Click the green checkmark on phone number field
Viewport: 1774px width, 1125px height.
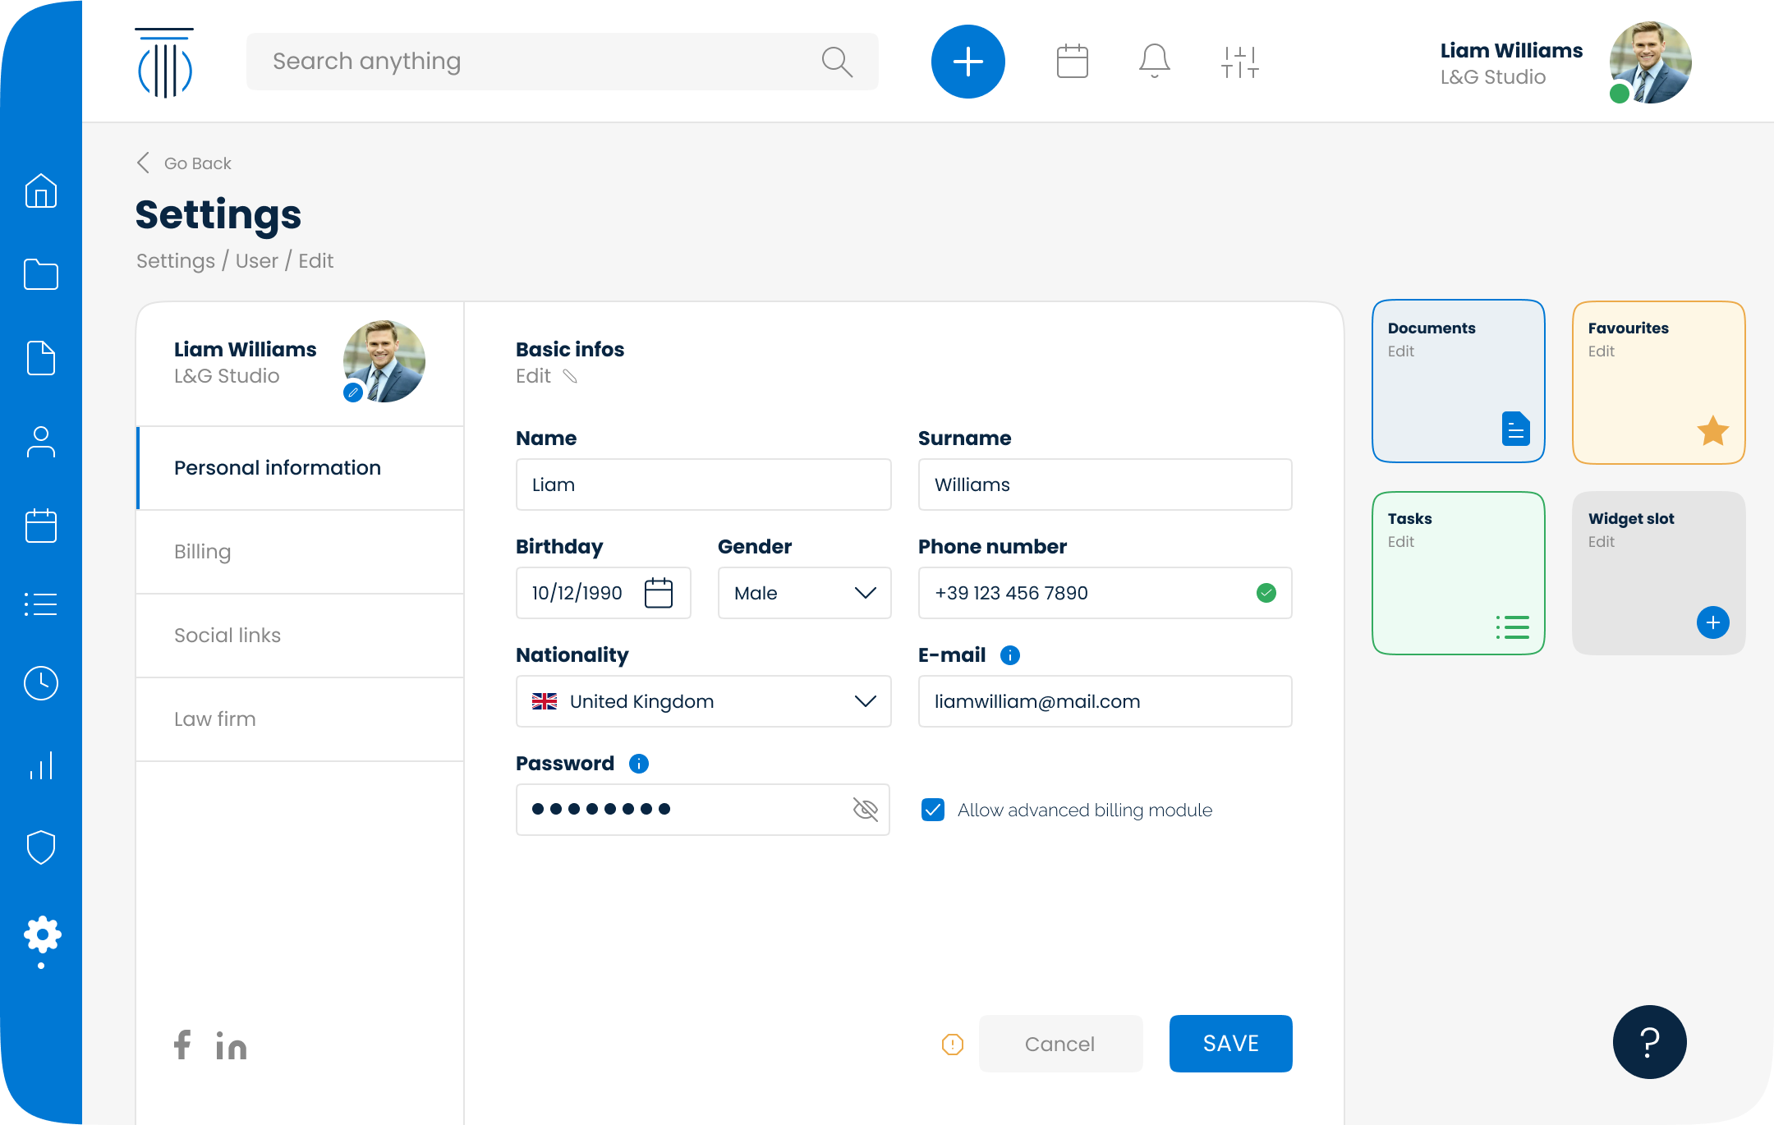(x=1266, y=592)
